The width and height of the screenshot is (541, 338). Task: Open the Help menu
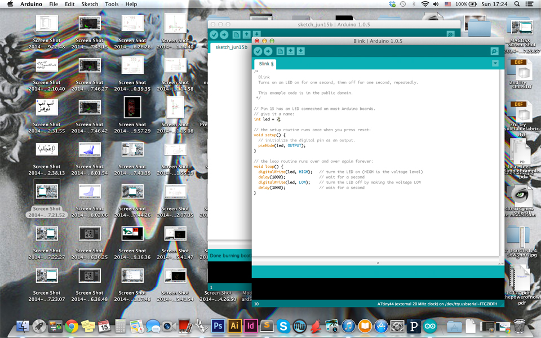click(x=131, y=4)
